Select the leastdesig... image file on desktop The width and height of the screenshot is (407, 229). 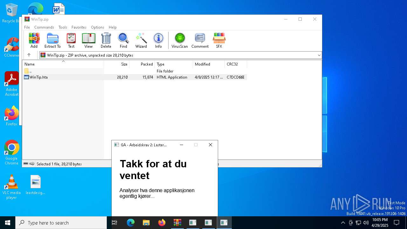click(x=35, y=185)
